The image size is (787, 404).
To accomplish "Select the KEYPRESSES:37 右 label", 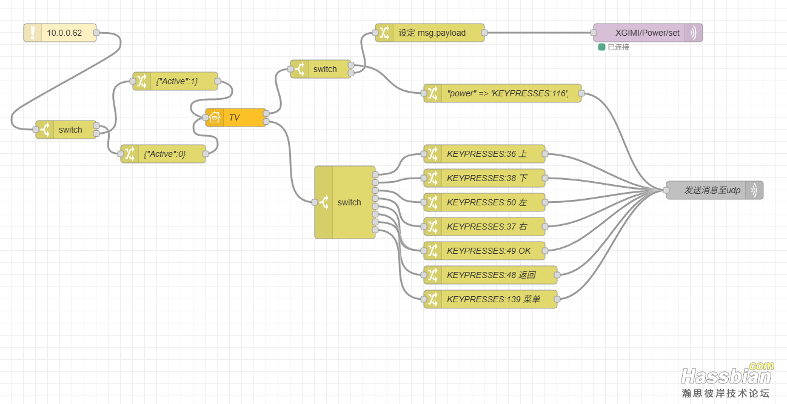I will click(487, 227).
